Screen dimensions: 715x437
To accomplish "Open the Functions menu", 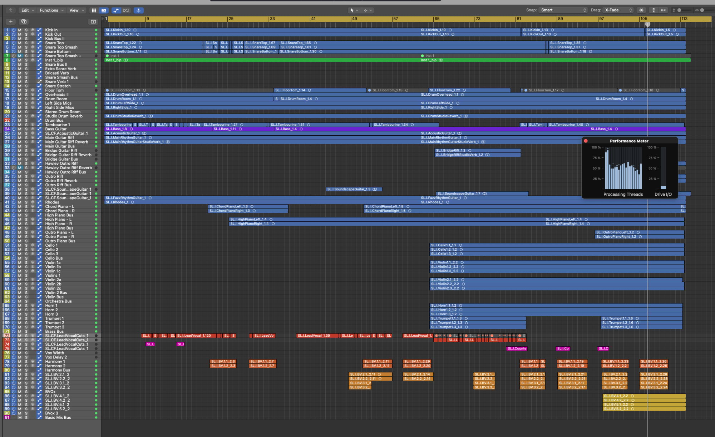I will tap(51, 10).
